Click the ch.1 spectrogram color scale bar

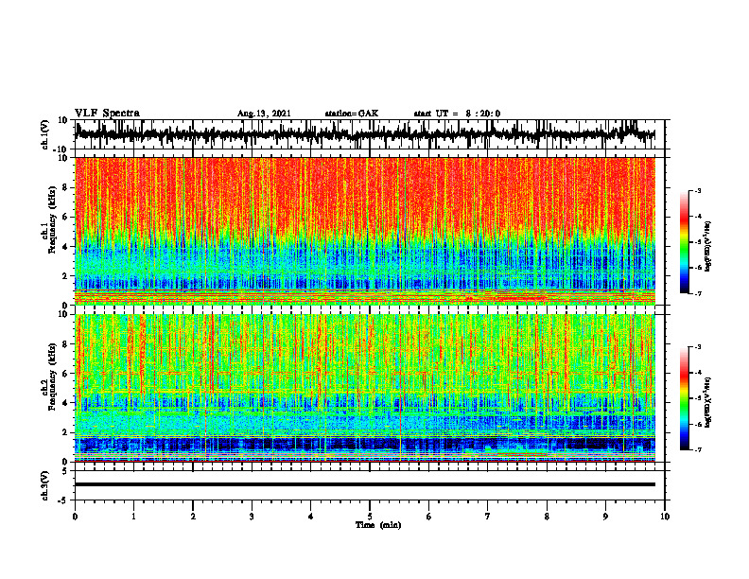pos(685,242)
